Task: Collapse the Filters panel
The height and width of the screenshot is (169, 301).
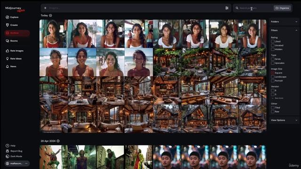Action: (284, 30)
